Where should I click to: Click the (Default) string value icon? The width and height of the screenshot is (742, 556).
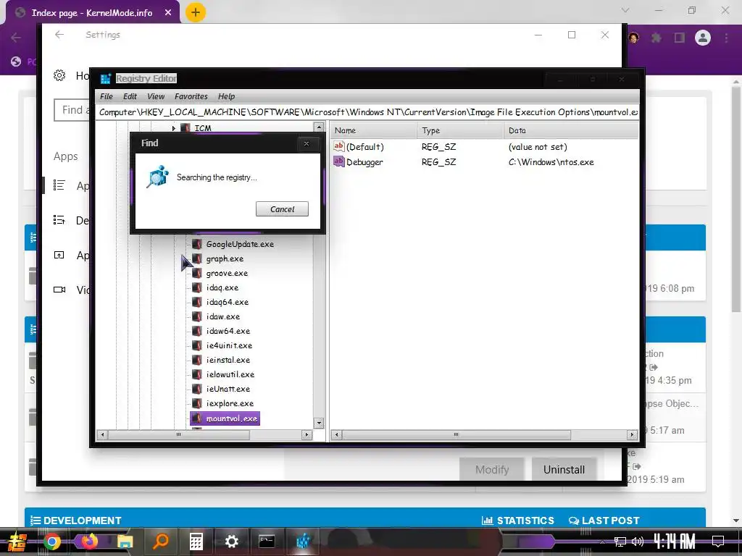click(339, 146)
